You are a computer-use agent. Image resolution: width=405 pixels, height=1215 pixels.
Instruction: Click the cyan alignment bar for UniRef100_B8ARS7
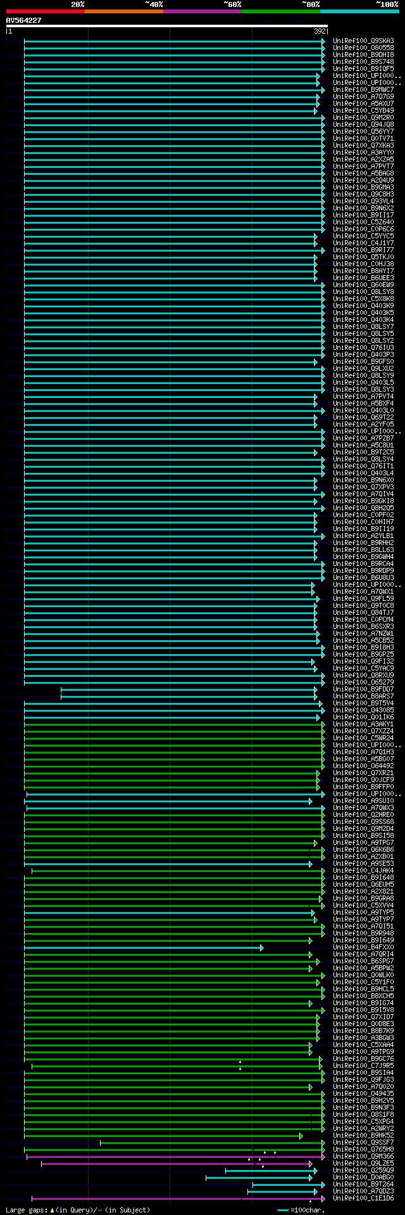point(189,696)
